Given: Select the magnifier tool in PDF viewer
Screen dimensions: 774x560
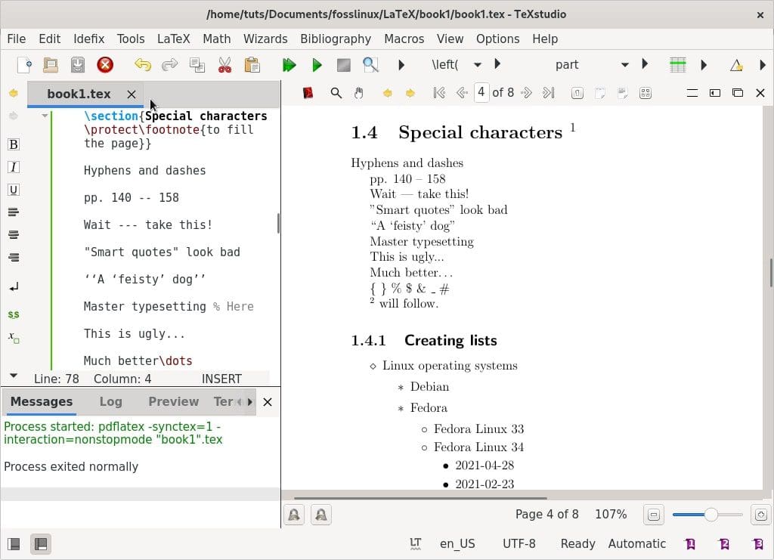Looking at the screenshot, I should click(336, 93).
